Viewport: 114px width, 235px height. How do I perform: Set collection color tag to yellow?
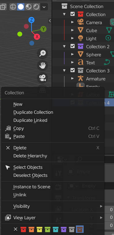coord(40,229)
